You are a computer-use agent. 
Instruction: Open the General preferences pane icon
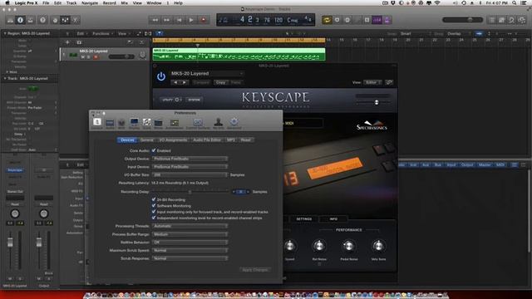pos(97,123)
